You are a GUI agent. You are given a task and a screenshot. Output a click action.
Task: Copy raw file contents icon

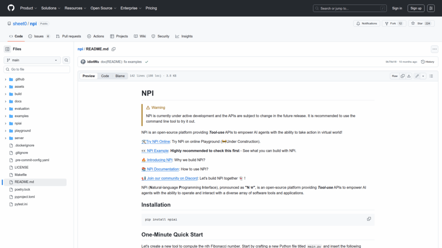click(403, 76)
